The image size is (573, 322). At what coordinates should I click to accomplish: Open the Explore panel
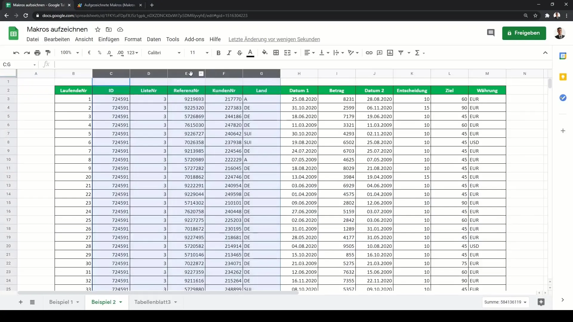(541, 302)
